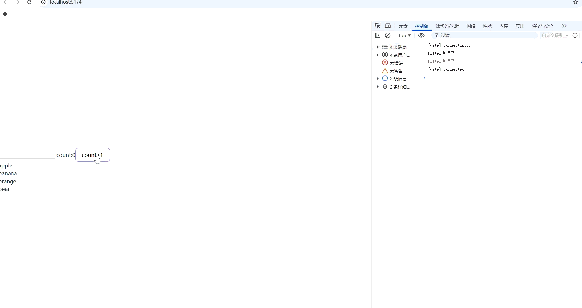Click the circled info icon beside 自定义级别
Screen dimensions: 582x308
[575, 35]
